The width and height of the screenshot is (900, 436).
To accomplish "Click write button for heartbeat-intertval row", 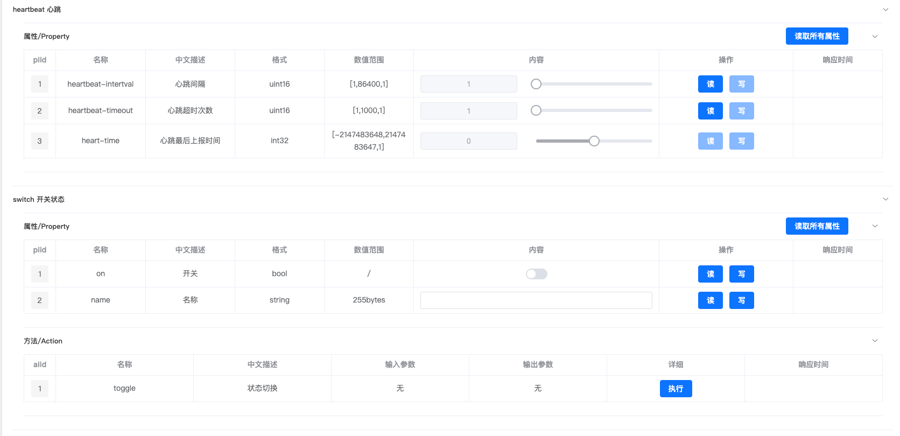I will [x=741, y=84].
